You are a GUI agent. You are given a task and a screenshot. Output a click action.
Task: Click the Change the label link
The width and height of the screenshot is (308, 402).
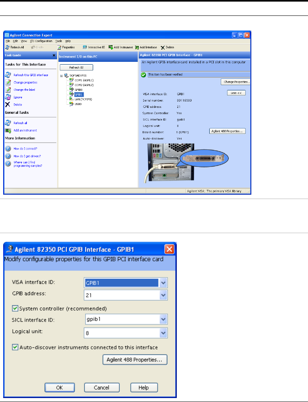coord(24,90)
